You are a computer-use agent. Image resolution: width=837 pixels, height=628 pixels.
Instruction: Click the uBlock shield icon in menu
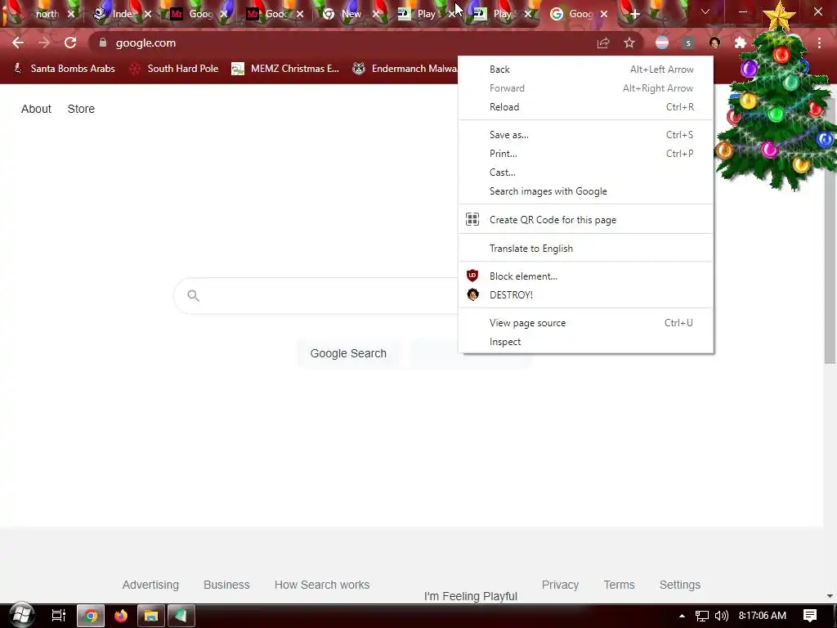(x=472, y=276)
